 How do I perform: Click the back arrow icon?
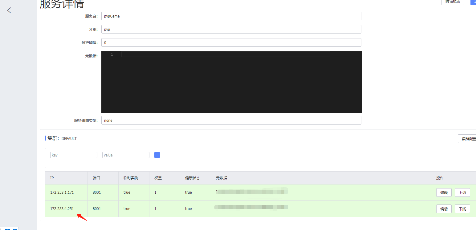[9, 10]
